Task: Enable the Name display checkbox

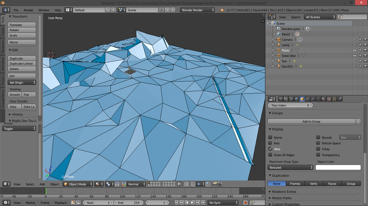Action: click(270, 137)
